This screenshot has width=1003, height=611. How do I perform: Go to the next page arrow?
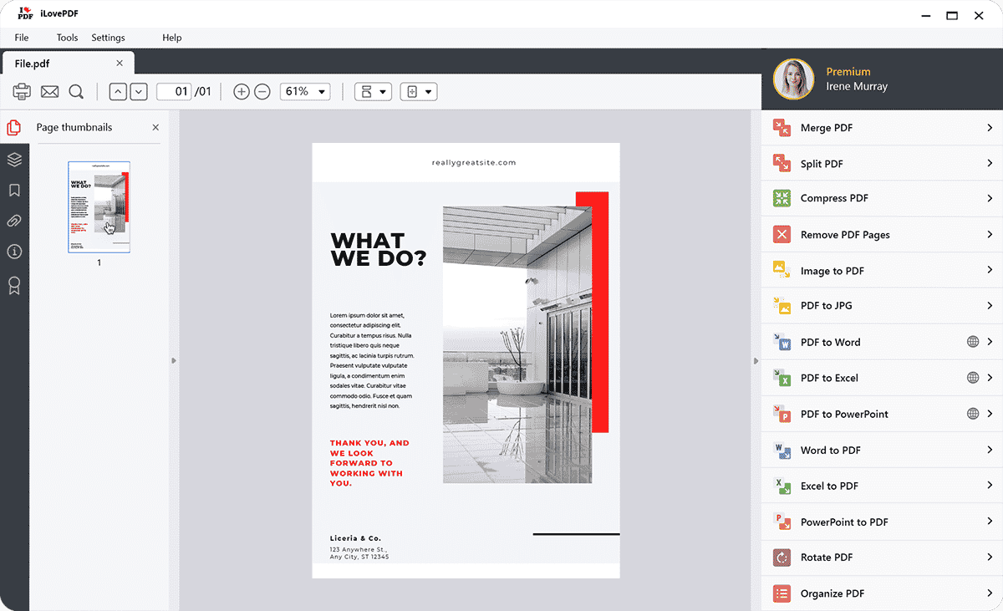point(139,92)
